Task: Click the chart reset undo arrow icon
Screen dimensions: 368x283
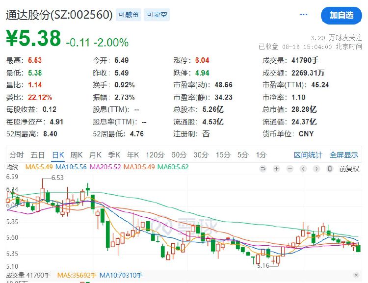Action: [x=263, y=169]
